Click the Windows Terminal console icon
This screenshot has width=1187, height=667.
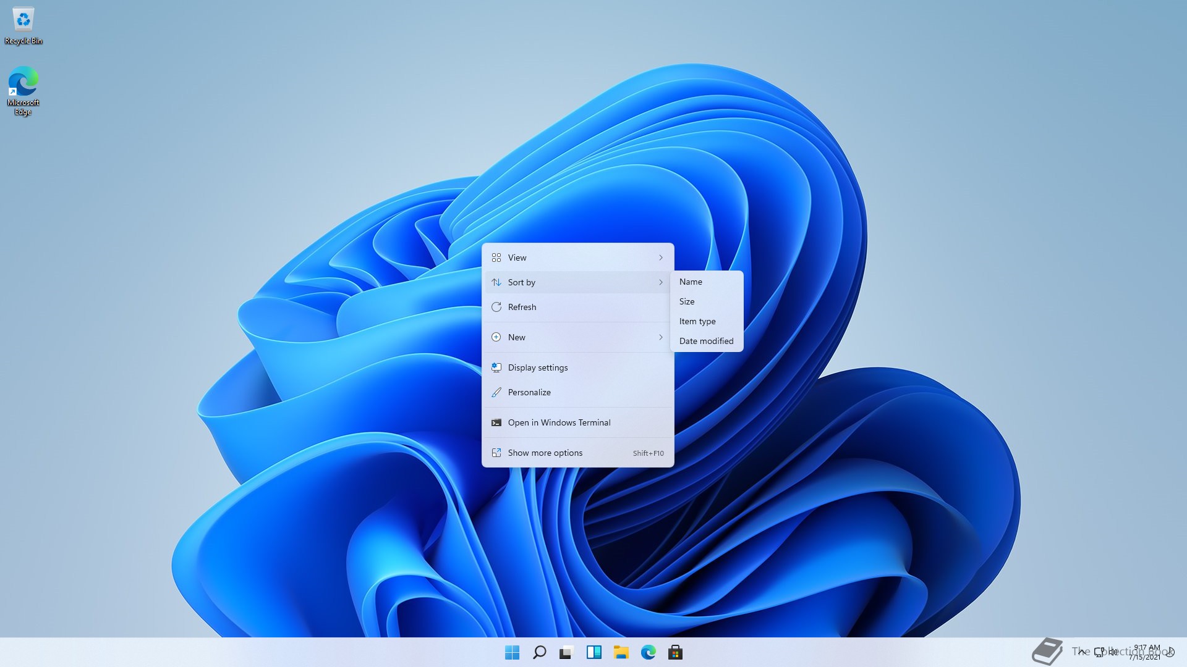pos(496,422)
